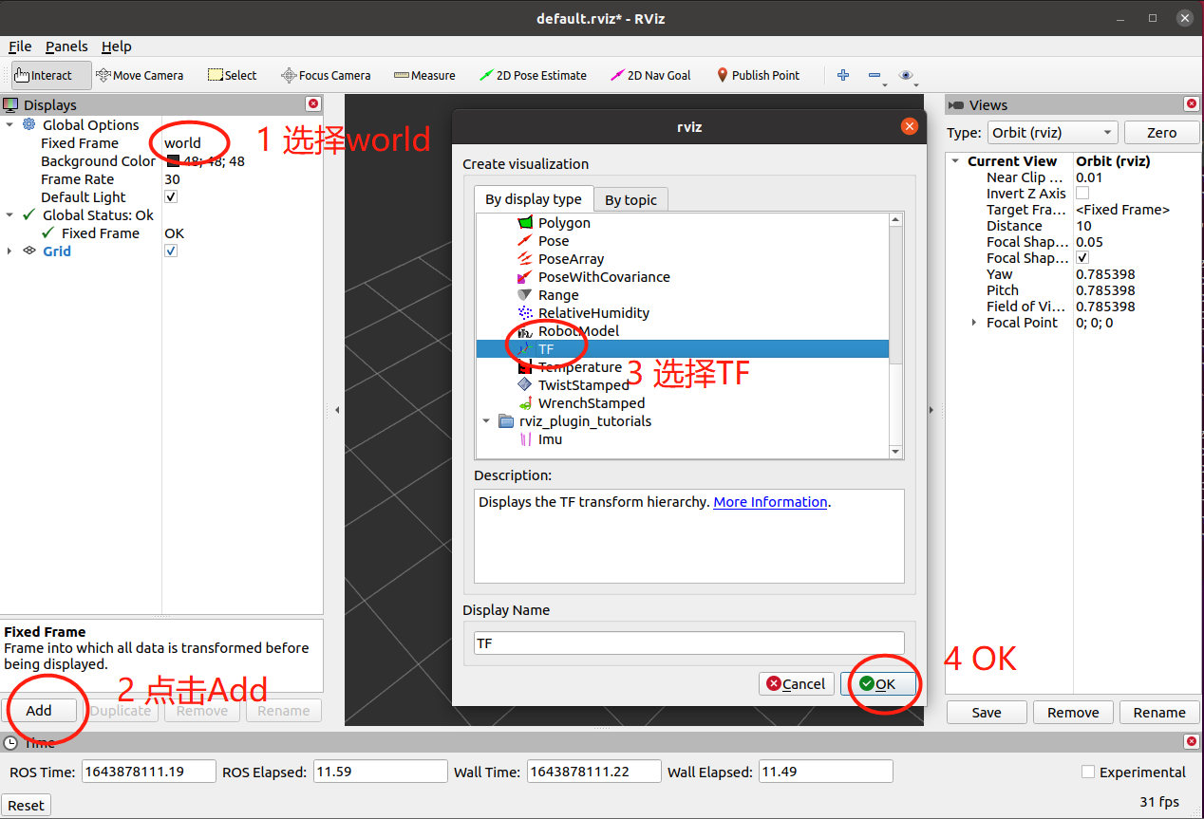
Task: Switch to By topic tab
Action: coord(631,200)
